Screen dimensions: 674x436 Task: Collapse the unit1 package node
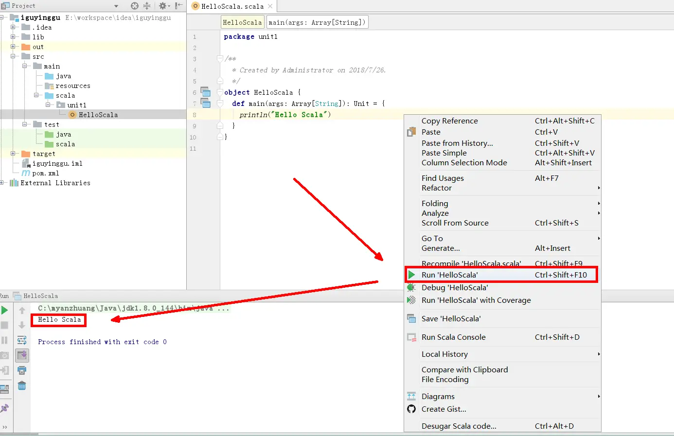point(48,105)
